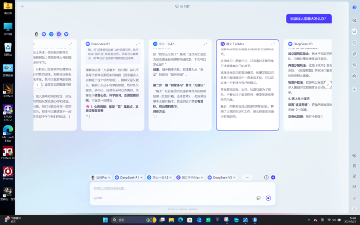Click the user question bubble 玩游戏人菜瘾大怎么办
The image size is (360, 225).
(x=309, y=18)
